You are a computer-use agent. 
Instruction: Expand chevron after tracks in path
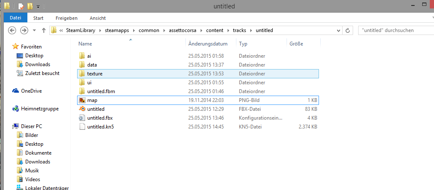click(x=250, y=30)
